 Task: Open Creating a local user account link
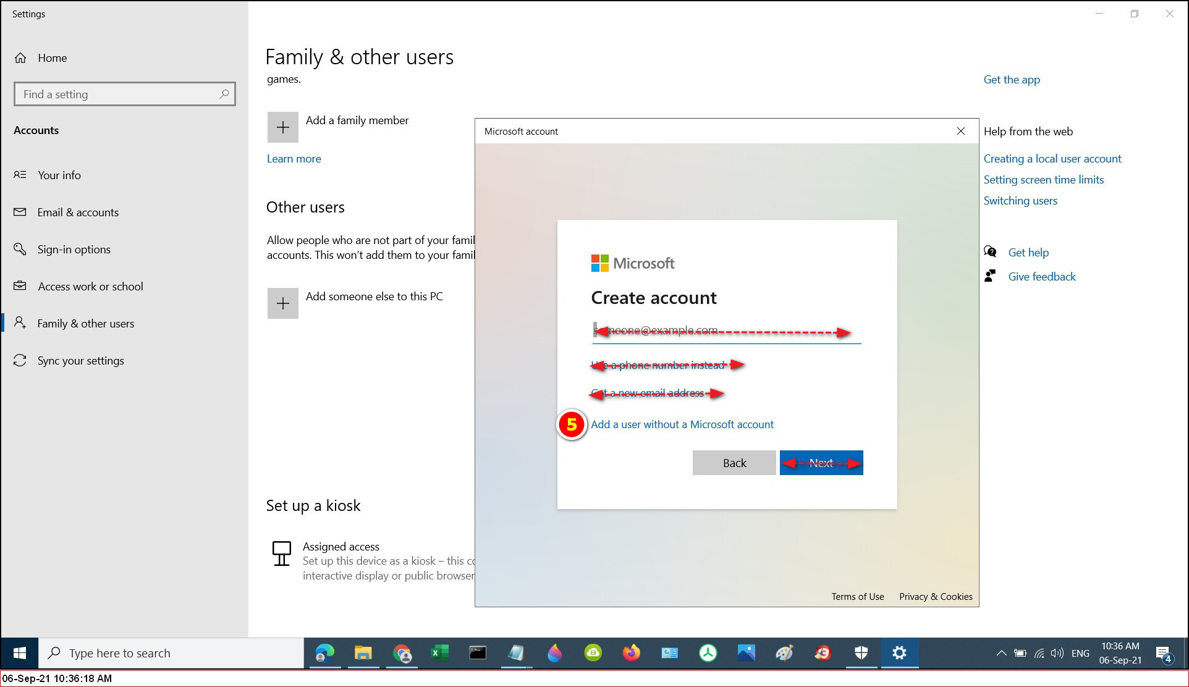[1052, 159]
